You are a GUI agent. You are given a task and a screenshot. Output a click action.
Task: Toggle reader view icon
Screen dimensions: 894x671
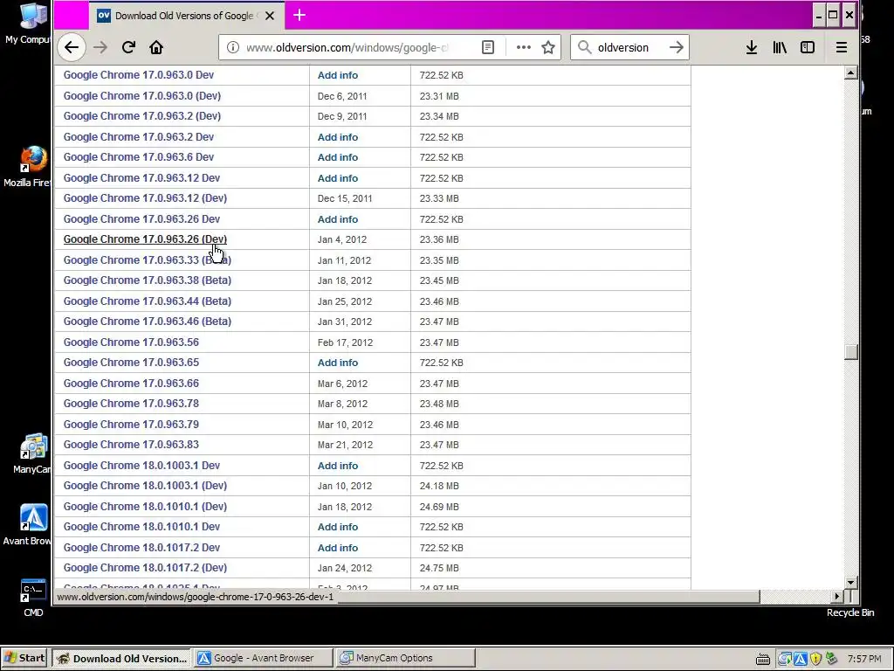pos(488,47)
